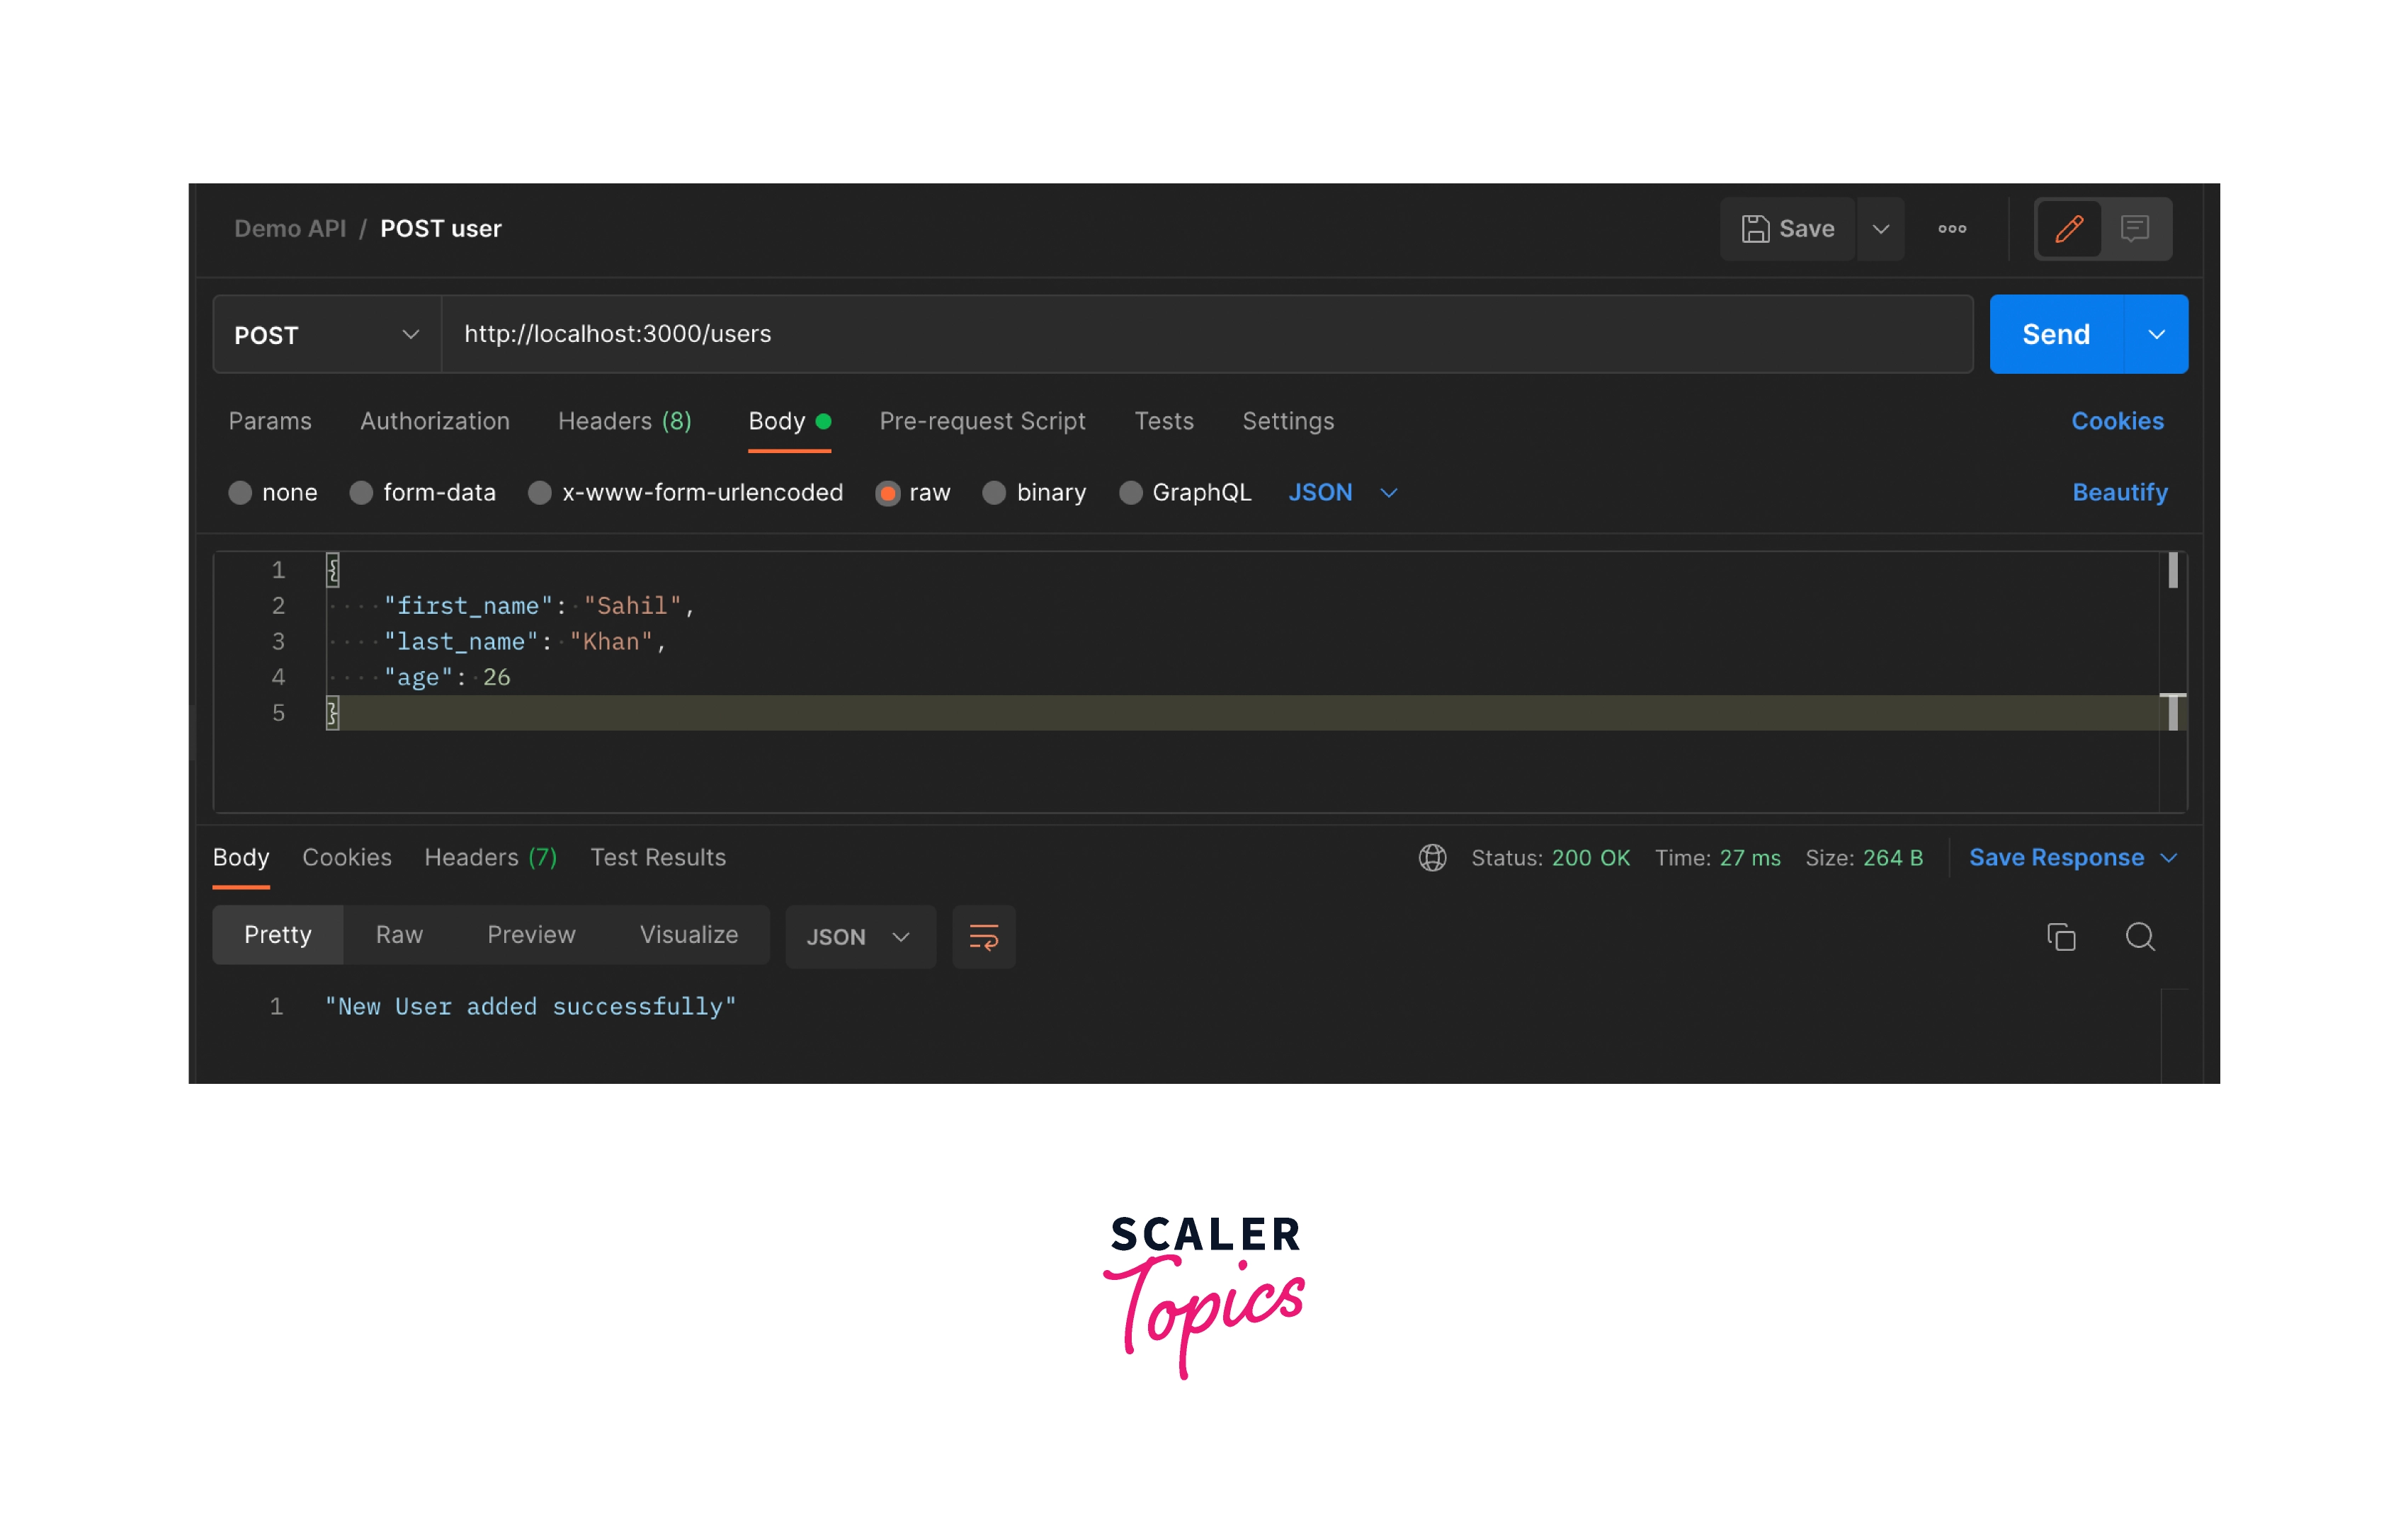2408x1515 pixels.
Task: Open the three-dot more actions menu
Action: (x=1951, y=229)
